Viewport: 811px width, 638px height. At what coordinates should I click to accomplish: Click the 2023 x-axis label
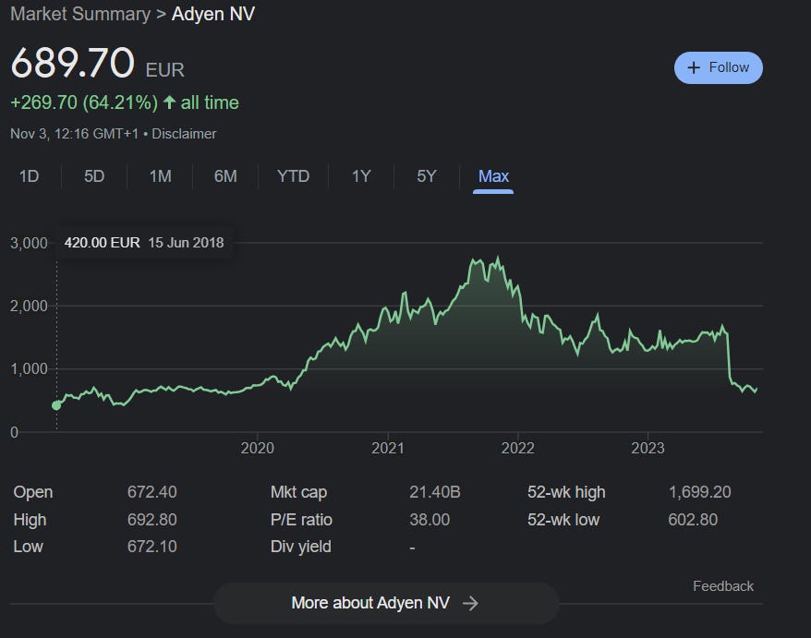pyautogui.click(x=648, y=448)
